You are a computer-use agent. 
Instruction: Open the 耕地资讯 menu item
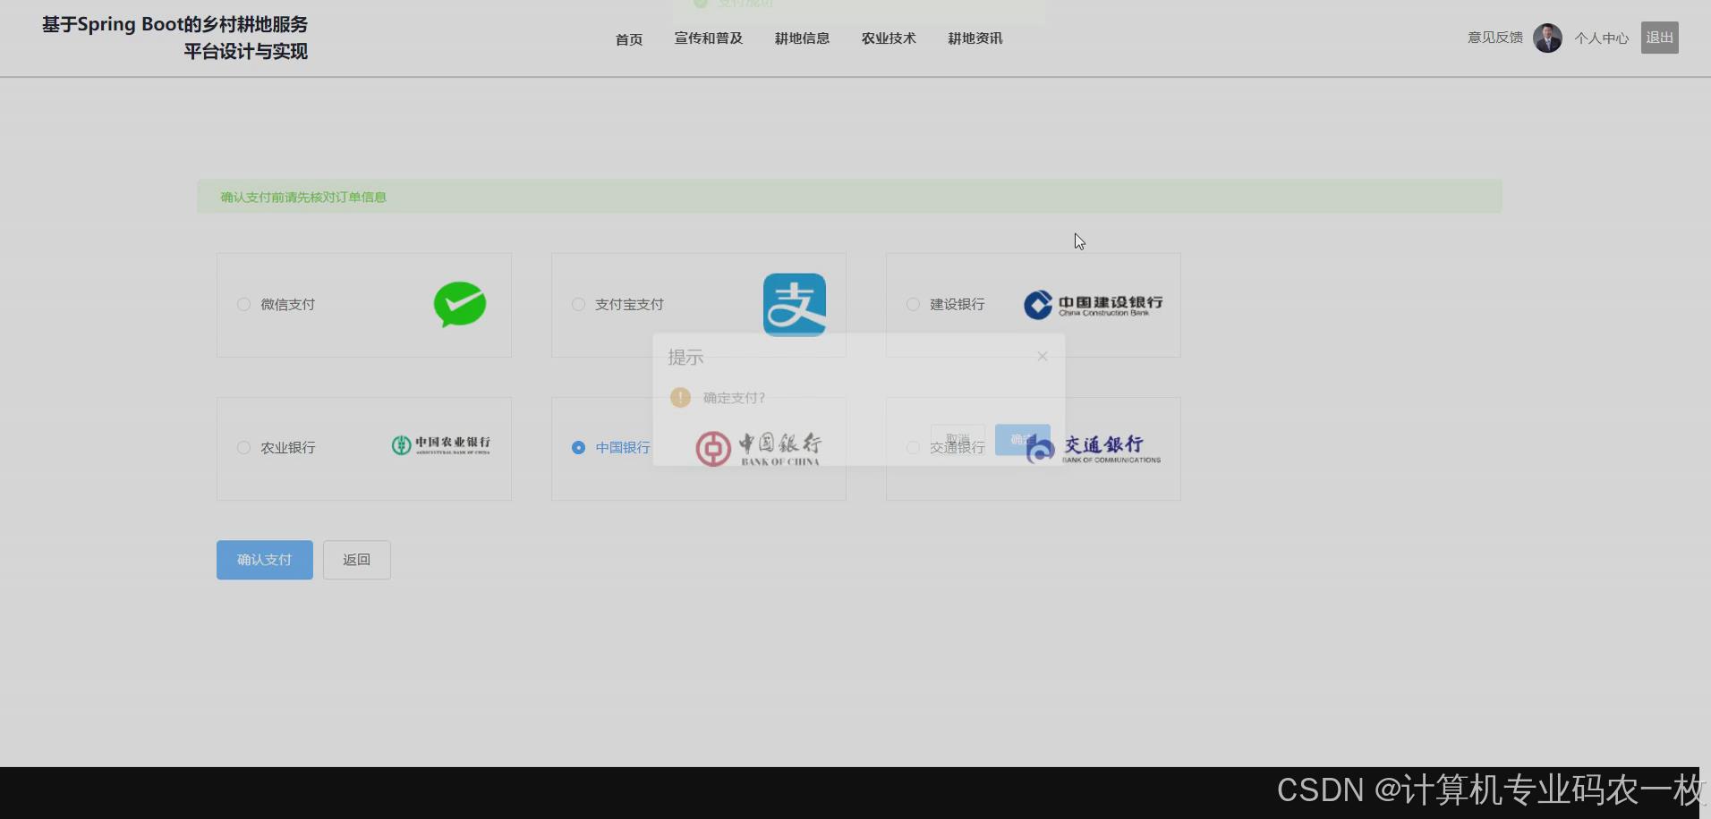(x=975, y=38)
